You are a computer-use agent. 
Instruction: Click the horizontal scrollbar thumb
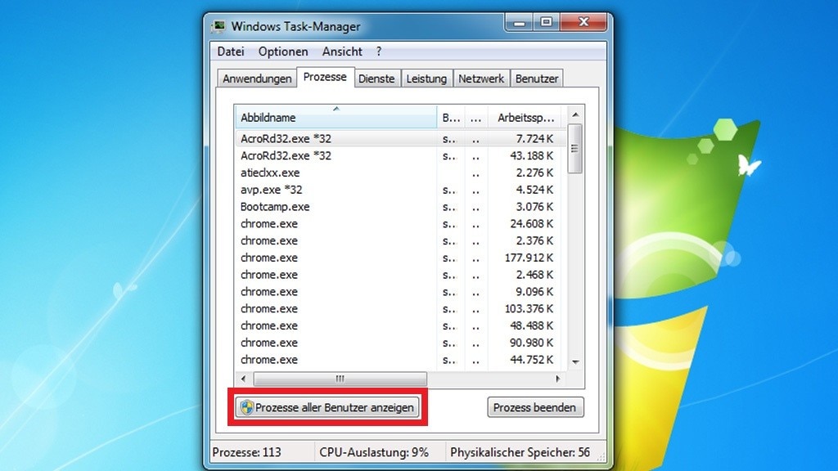point(340,379)
